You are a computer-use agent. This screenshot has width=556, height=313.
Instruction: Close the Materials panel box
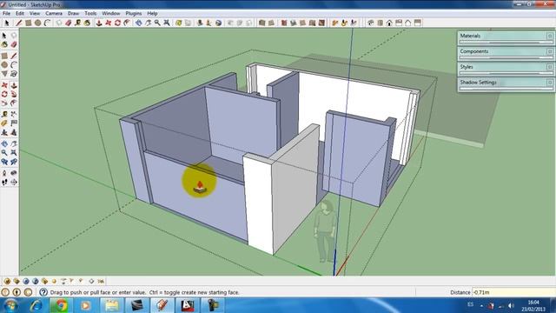pyautogui.click(x=549, y=36)
